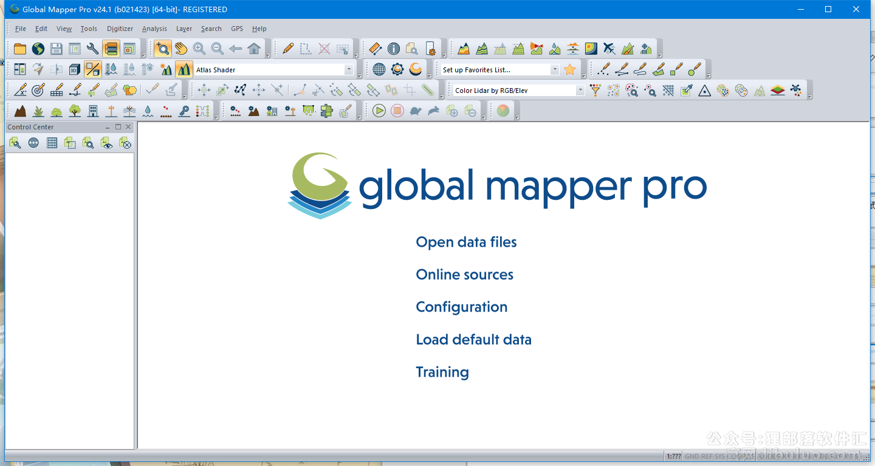Click the Save workspace floppy disk icon

pos(57,49)
